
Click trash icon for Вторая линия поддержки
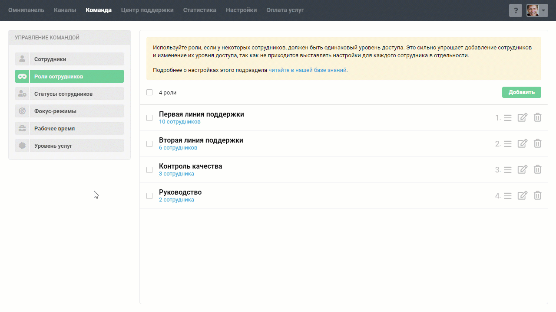click(x=537, y=143)
